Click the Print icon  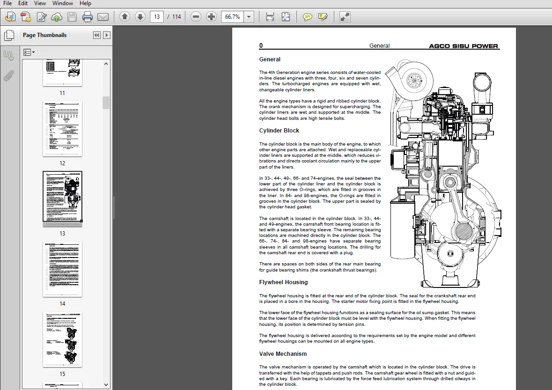87,16
